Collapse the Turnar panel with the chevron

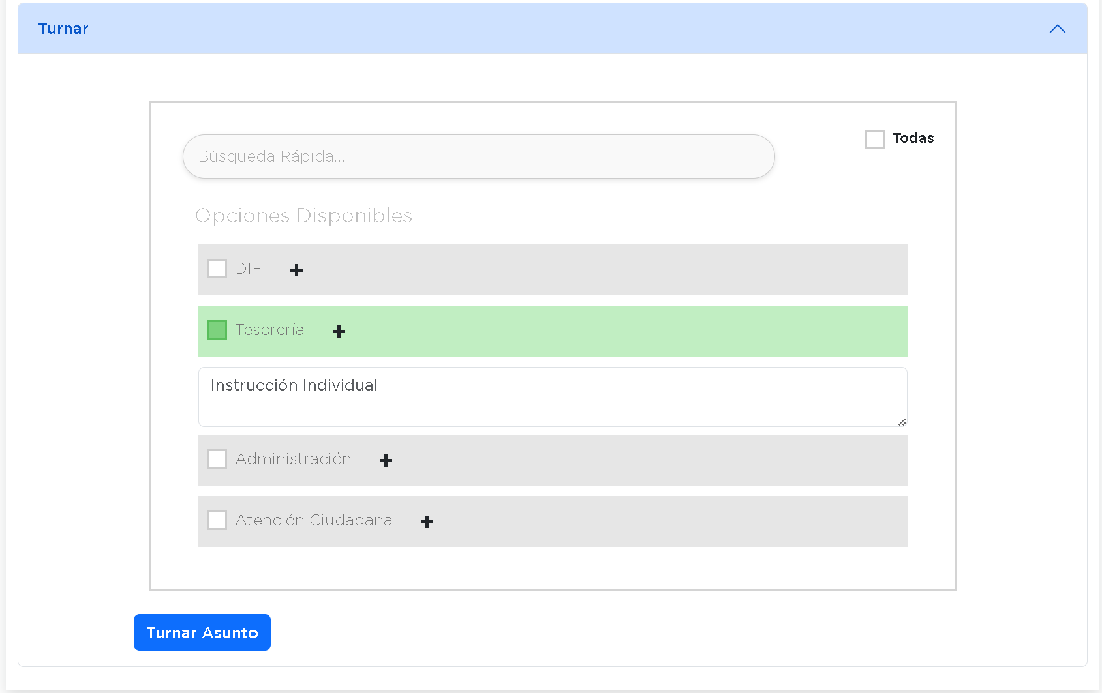click(1057, 29)
